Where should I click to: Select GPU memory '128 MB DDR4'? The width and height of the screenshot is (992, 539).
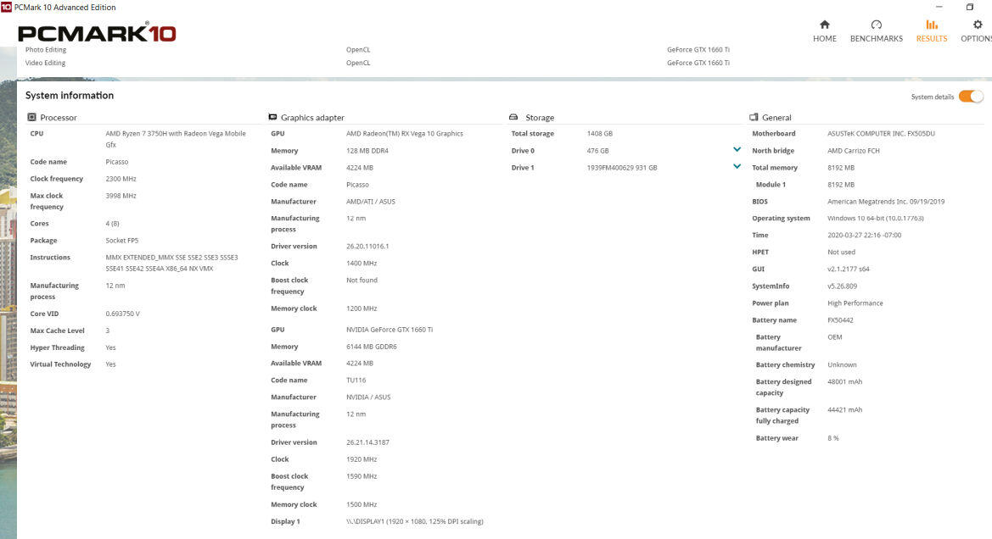click(x=367, y=151)
